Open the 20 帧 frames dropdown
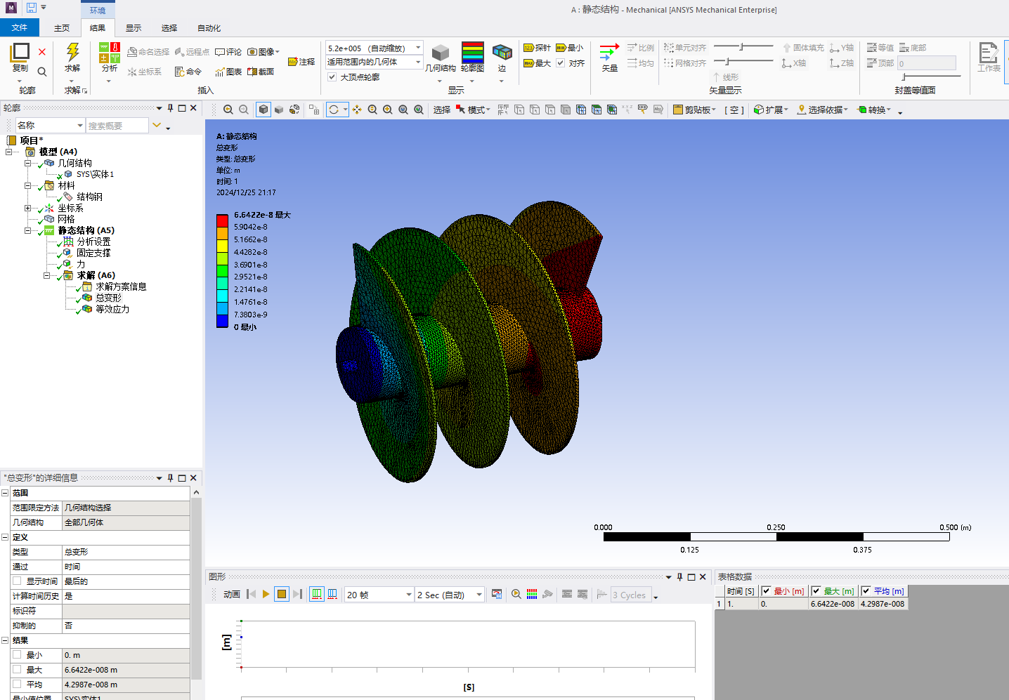This screenshot has width=1009, height=700. [x=379, y=595]
